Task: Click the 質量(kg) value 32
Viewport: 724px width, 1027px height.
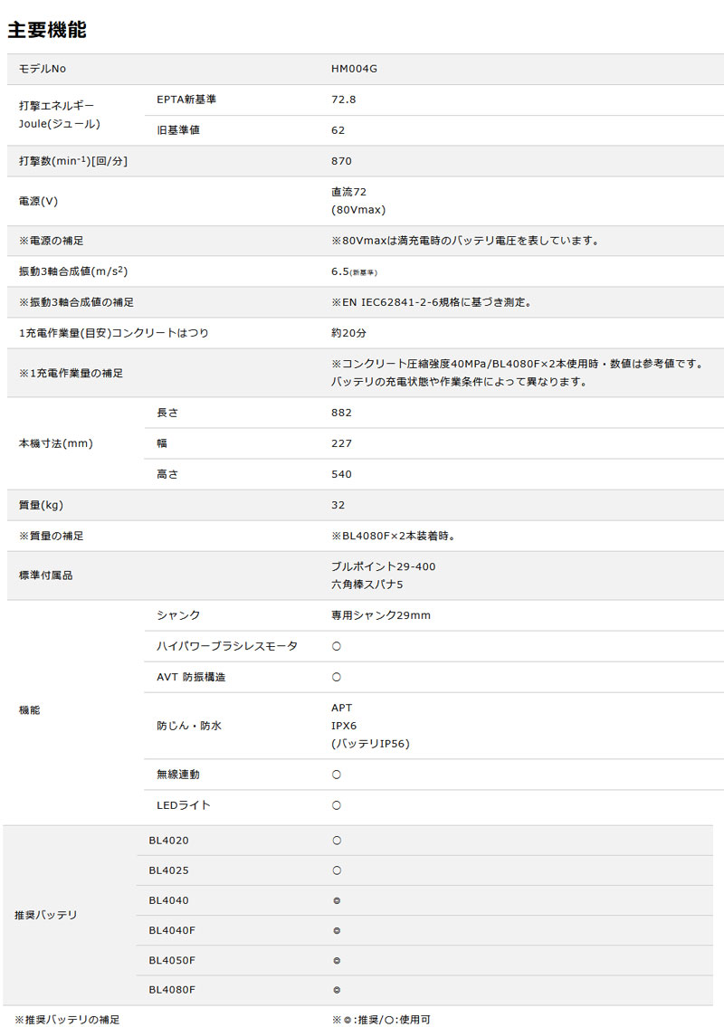Action: [338, 505]
